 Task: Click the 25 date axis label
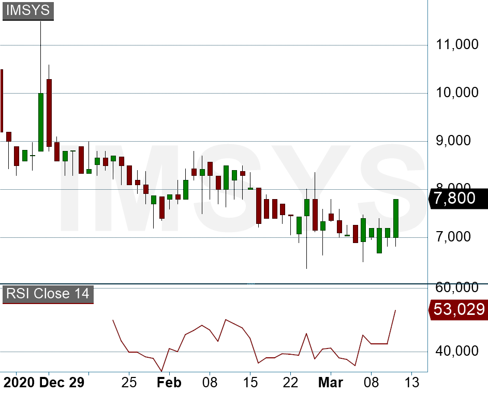(x=129, y=383)
